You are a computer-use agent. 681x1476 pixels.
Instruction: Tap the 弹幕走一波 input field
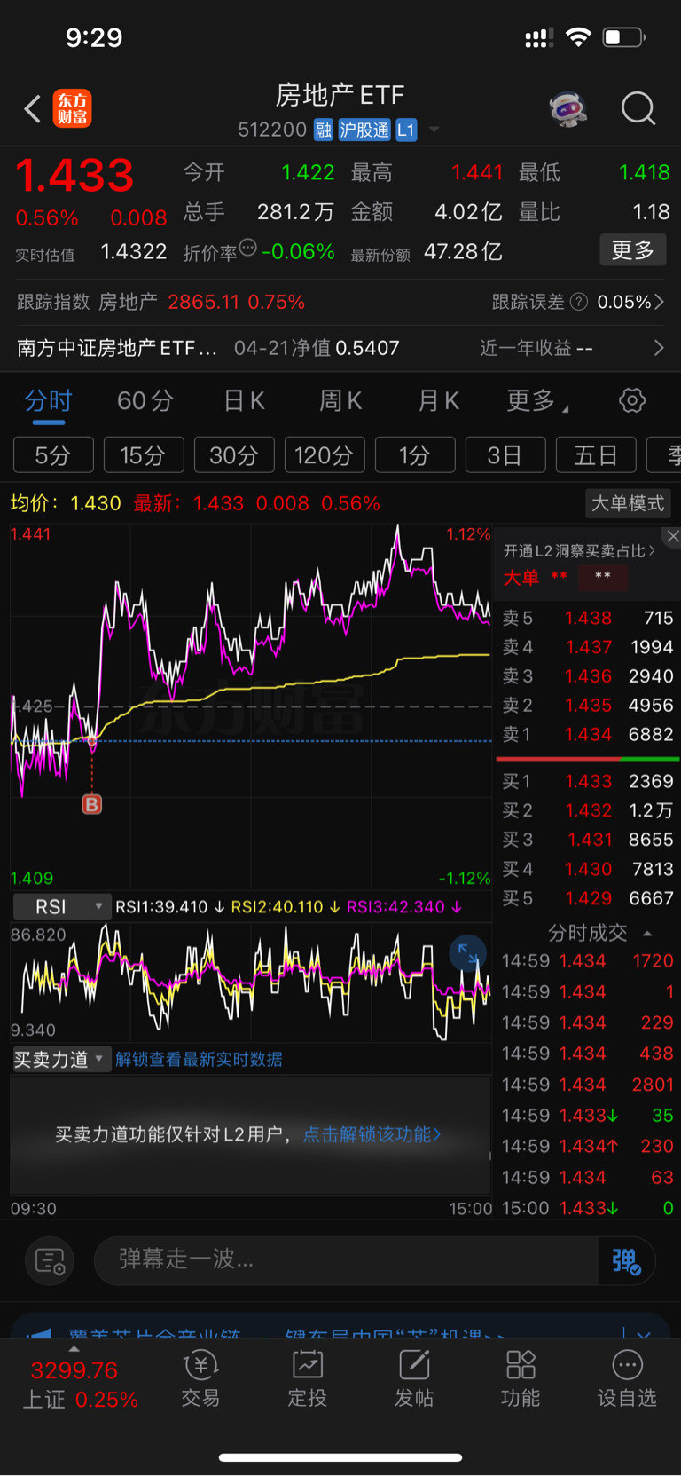click(x=346, y=1260)
